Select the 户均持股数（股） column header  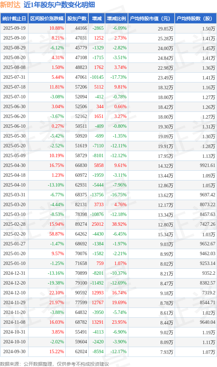[196, 19]
